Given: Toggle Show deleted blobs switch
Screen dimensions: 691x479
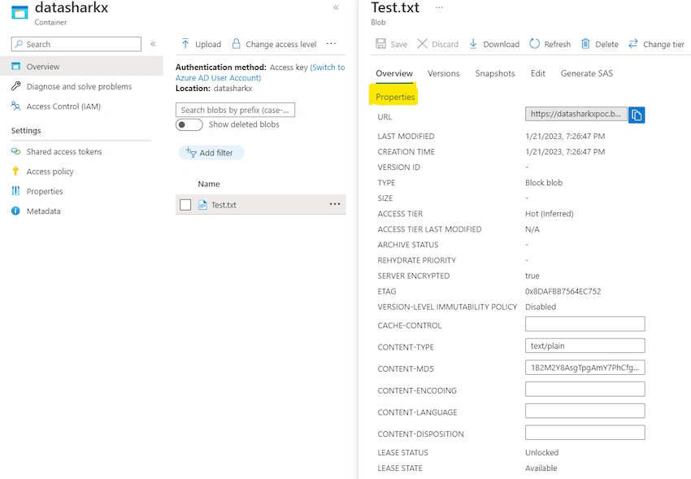Looking at the screenshot, I should [189, 124].
